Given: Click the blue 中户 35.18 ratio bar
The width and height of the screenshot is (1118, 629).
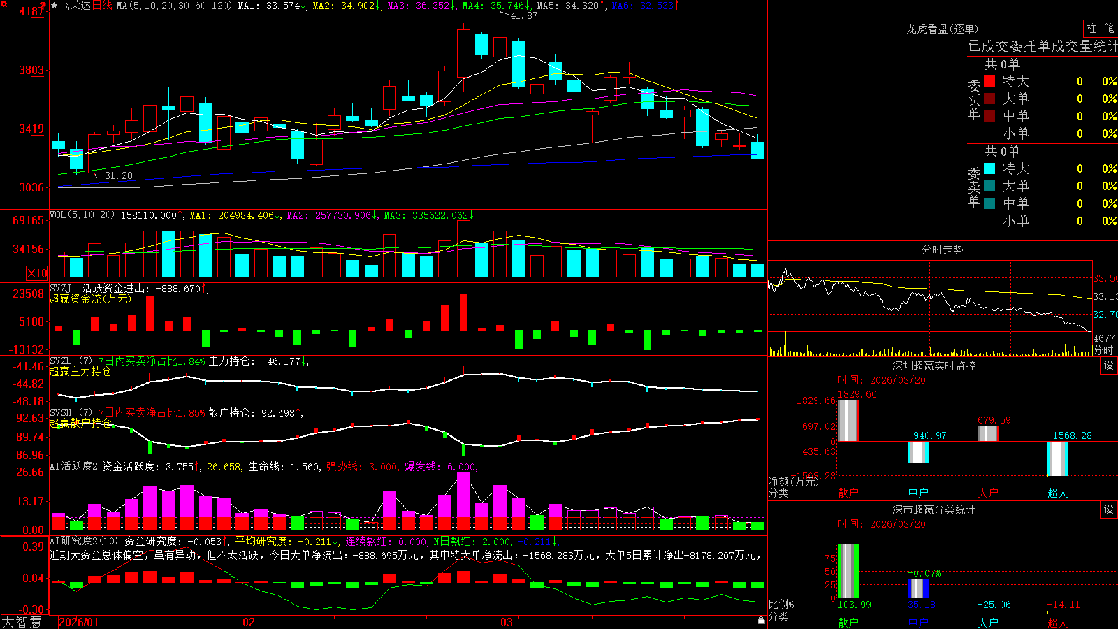Looking at the screenshot, I should (x=918, y=588).
